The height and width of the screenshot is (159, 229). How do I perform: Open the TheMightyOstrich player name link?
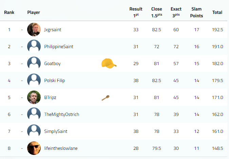(61, 114)
